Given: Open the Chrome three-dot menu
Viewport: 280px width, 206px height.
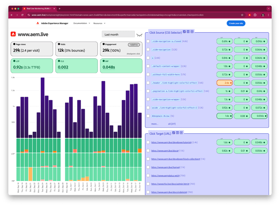Looking at the screenshot, I should pos(268,15).
